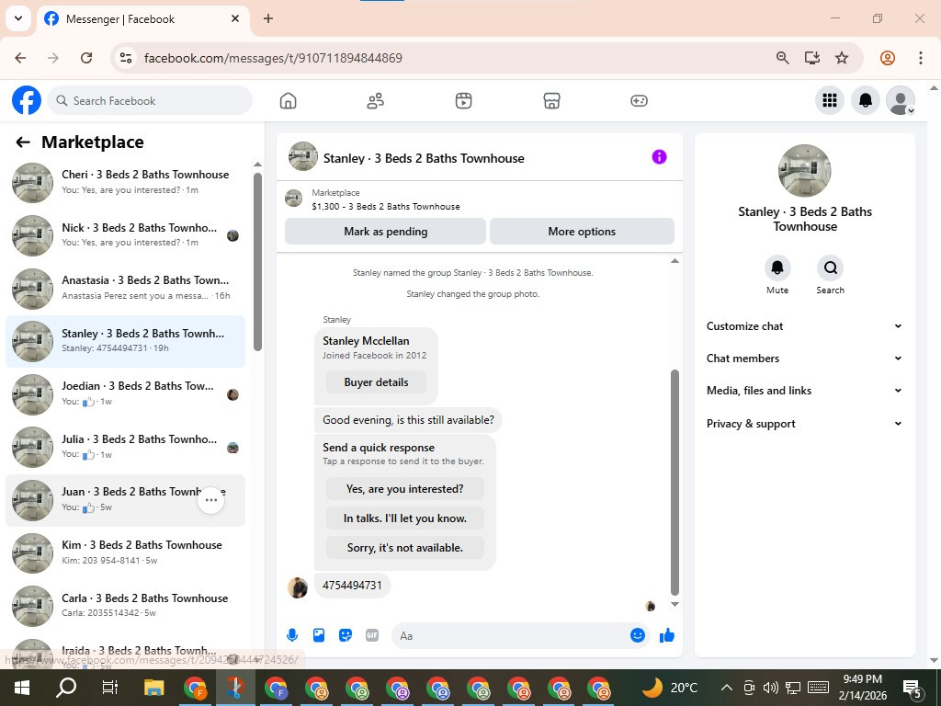941x706 pixels.
Task: Open the account profile avatar menu
Action: tap(901, 100)
